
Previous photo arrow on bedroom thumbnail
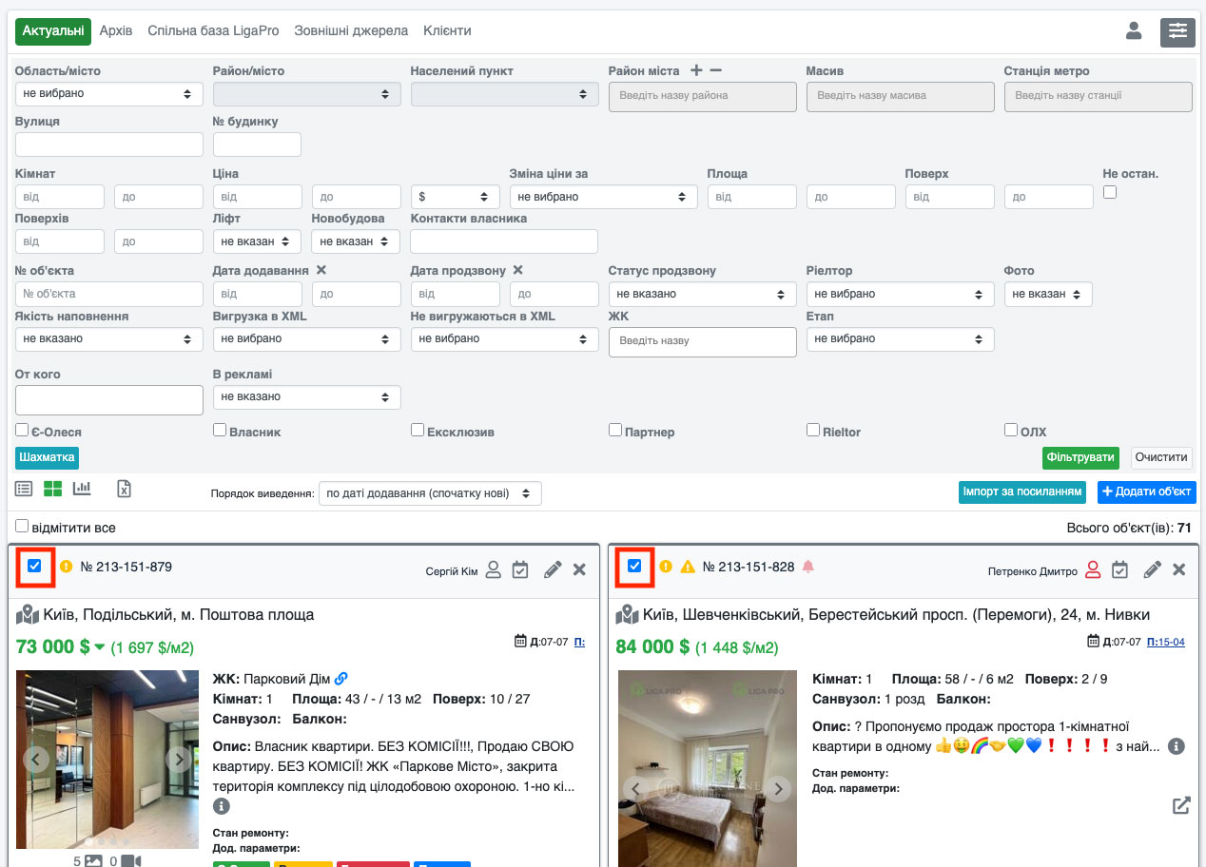pos(635,788)
